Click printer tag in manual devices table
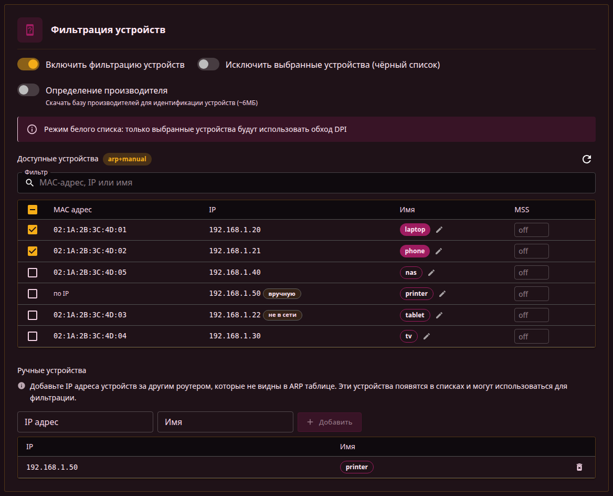Image resolution: width=613 pixels, height=496 pixels. pos(356,467)
